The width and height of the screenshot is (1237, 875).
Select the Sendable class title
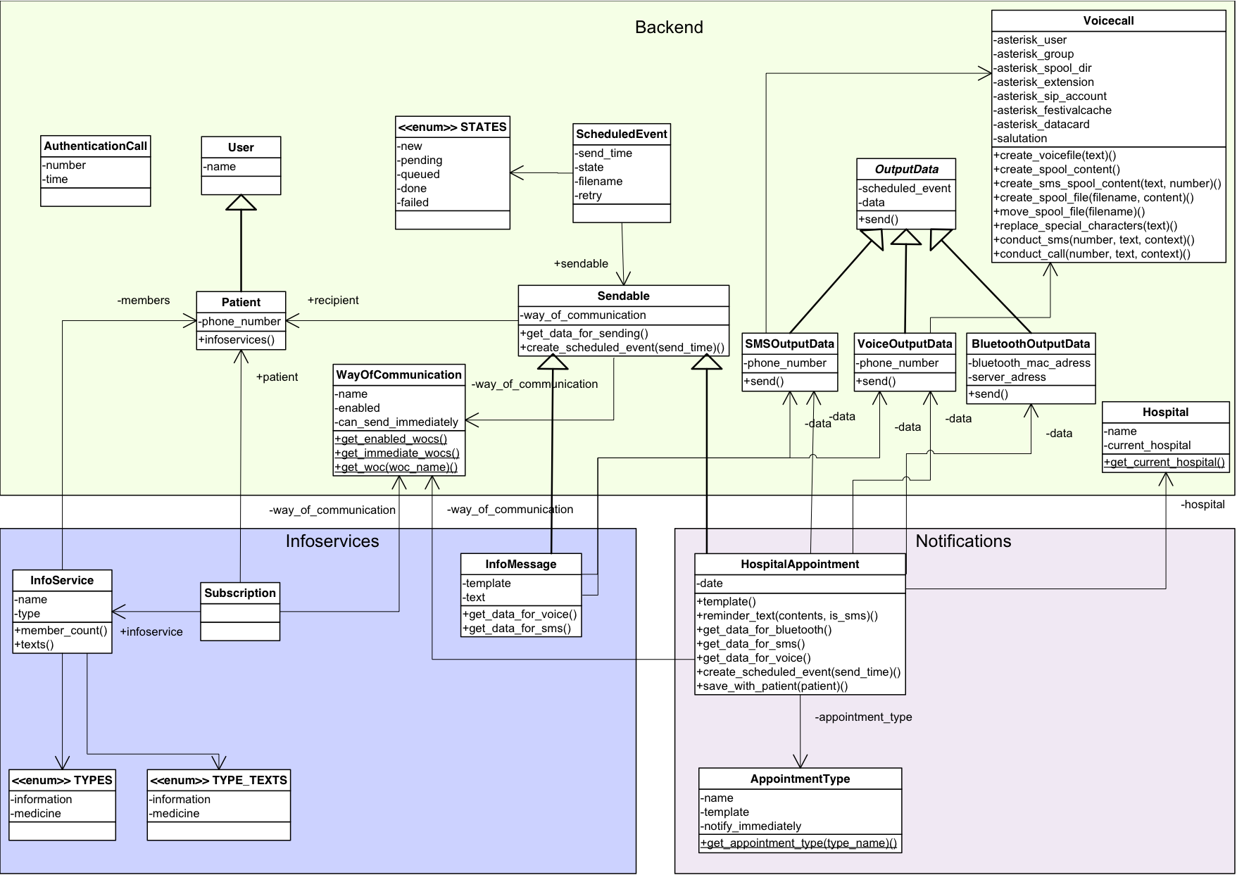pos(622,296)
